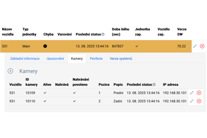Edit camera 10110 using pencil icon
The height and width of the screenshot is (138, 207).
[192, 101]
